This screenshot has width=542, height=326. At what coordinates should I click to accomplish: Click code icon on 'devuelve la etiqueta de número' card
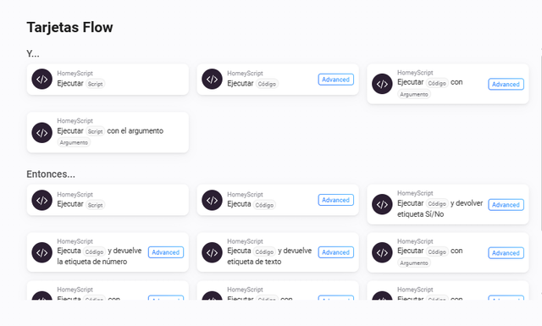point(41,252)
